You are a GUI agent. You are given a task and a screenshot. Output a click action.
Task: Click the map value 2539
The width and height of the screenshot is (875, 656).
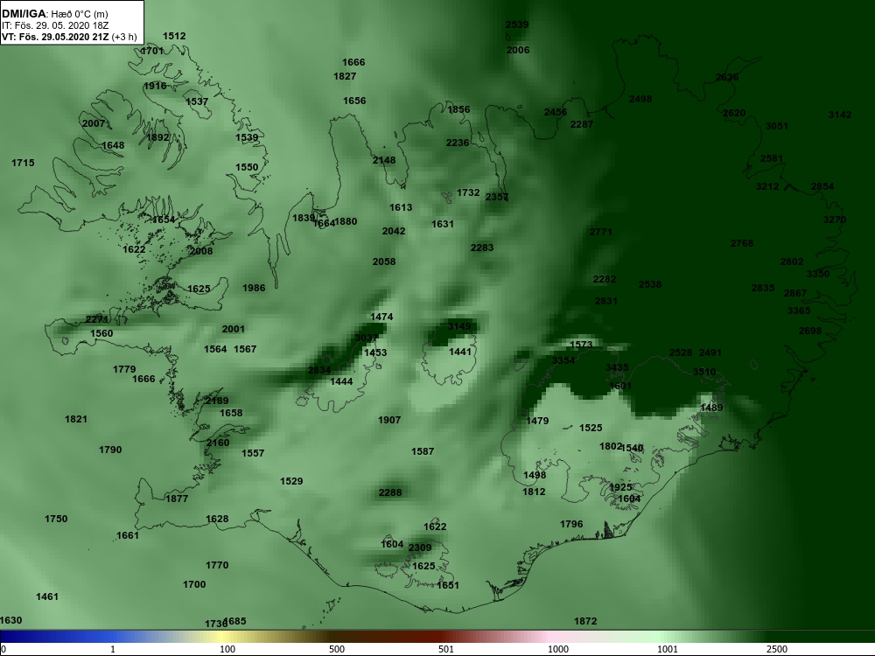517,24
